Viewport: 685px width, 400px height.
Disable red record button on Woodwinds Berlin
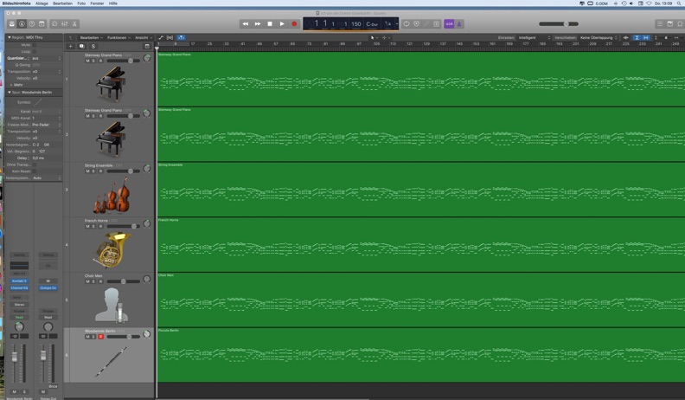100,337
